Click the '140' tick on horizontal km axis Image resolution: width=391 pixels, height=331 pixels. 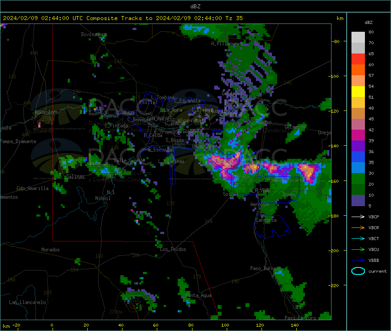click(x=295, y=325)
